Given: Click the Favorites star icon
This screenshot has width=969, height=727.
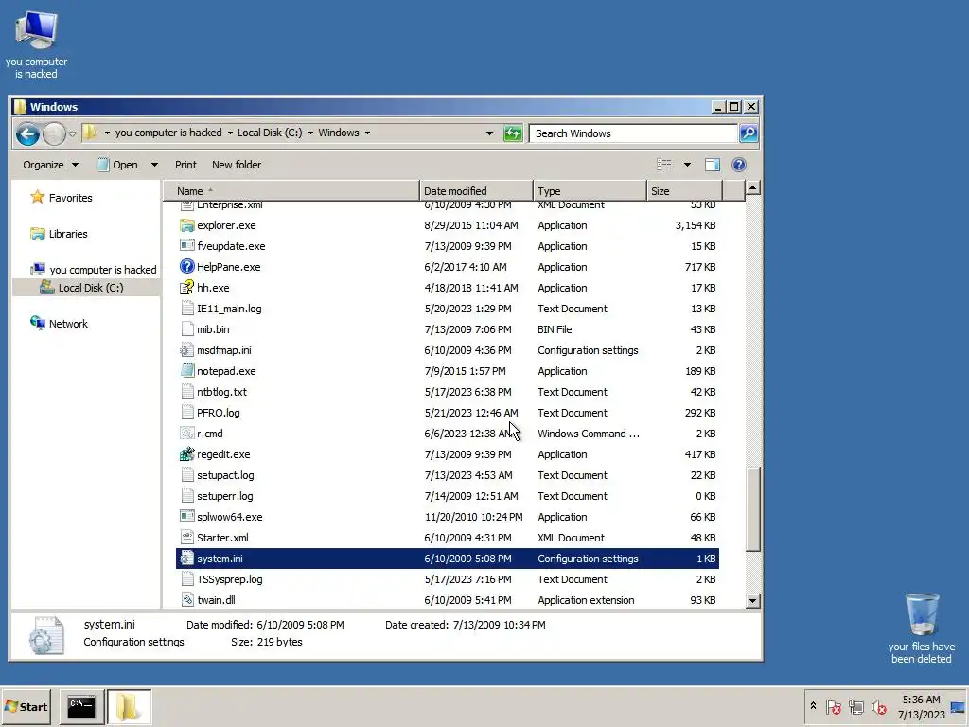Looking at the screenshot, I should (38, 197).
